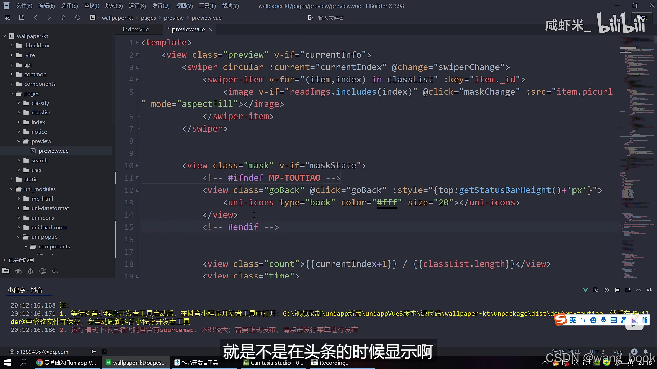
Task: Select the uni-icons folder in tree
Action: pos(42,218)
